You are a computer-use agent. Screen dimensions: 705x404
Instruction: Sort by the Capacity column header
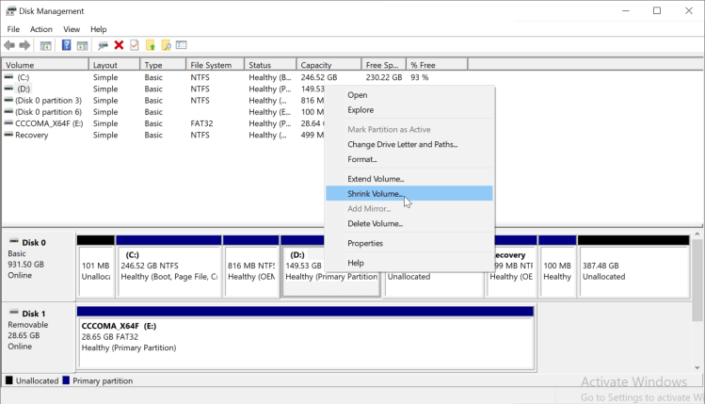[x=328, y=65]
